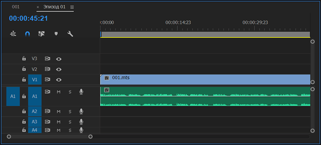Image resolution: width=321 pixels, height=145 pixels.
Task: Hide V3 track output with eye icon
Action: tap(59, 59)
